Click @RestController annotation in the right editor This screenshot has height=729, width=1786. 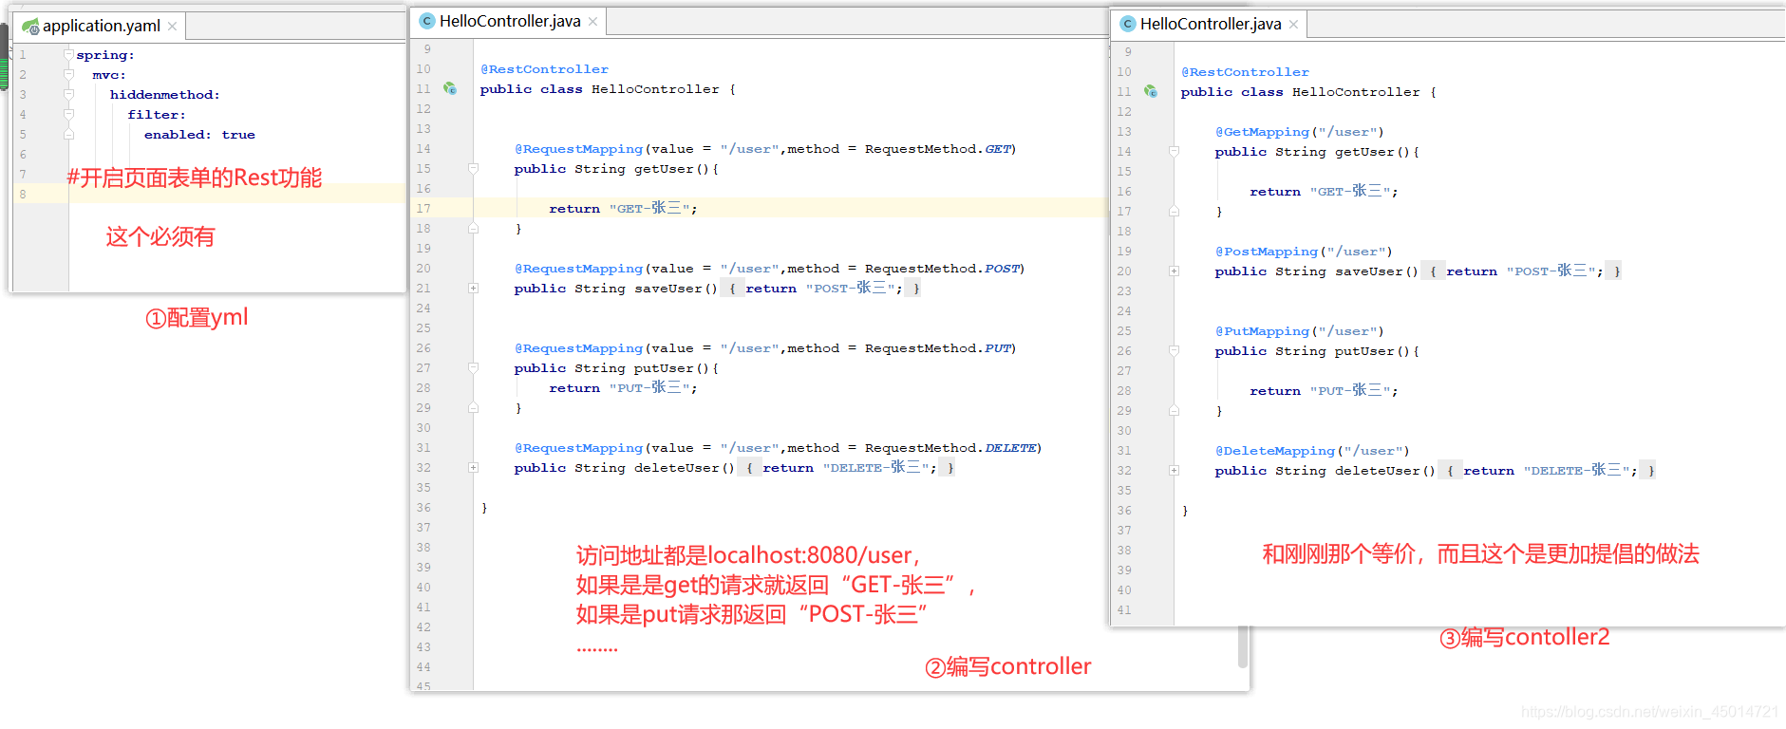pyautogui.click(x=1245, y=72)
